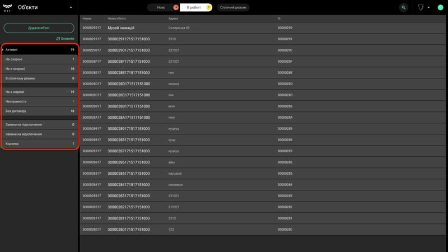
Task: Click number 3000028017
Action: pos(92,230)
